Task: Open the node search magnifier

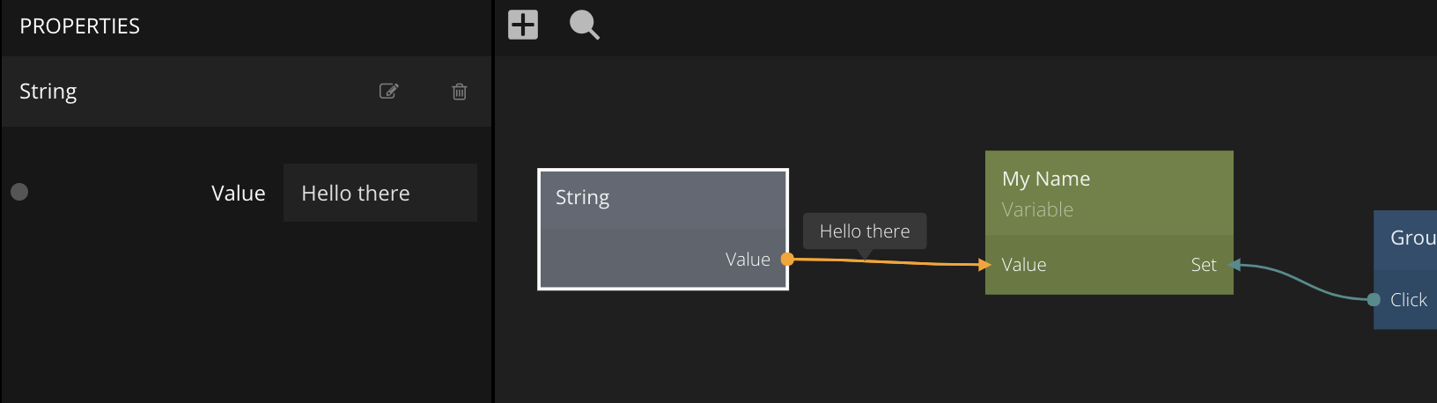Action: pos(584,25)
